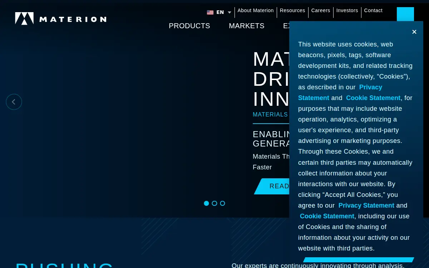Screen dimensions: 429x268
Task: Open the Contact link
Action: (373, 11)
